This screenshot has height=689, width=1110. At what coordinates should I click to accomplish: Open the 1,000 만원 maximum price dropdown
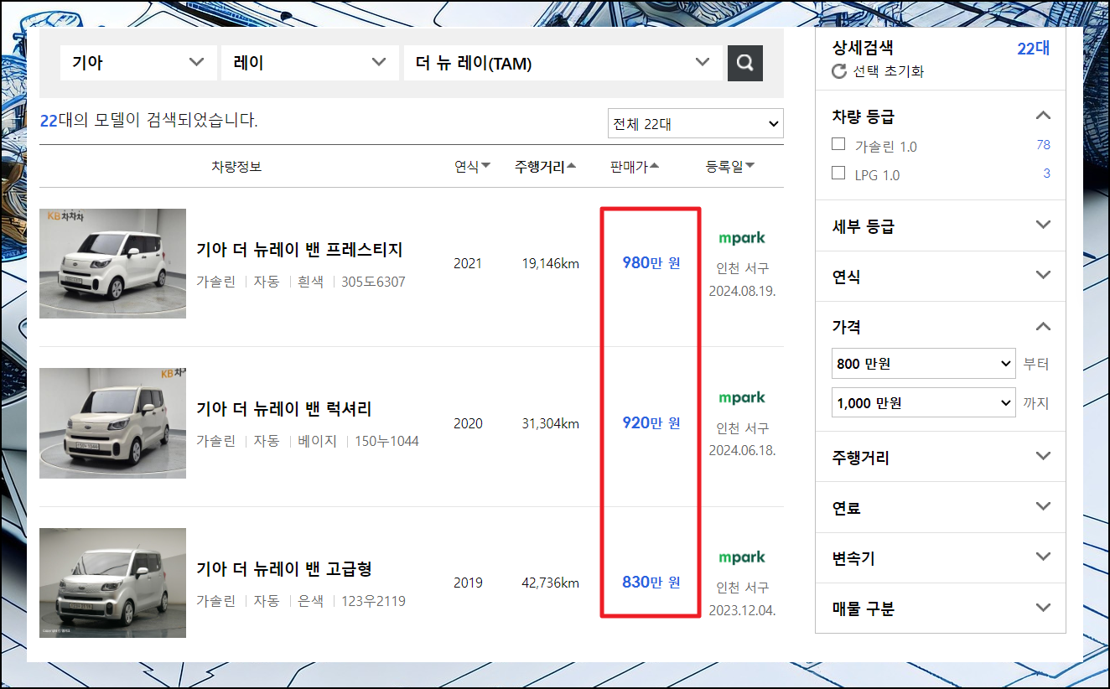tap(923, 403)
